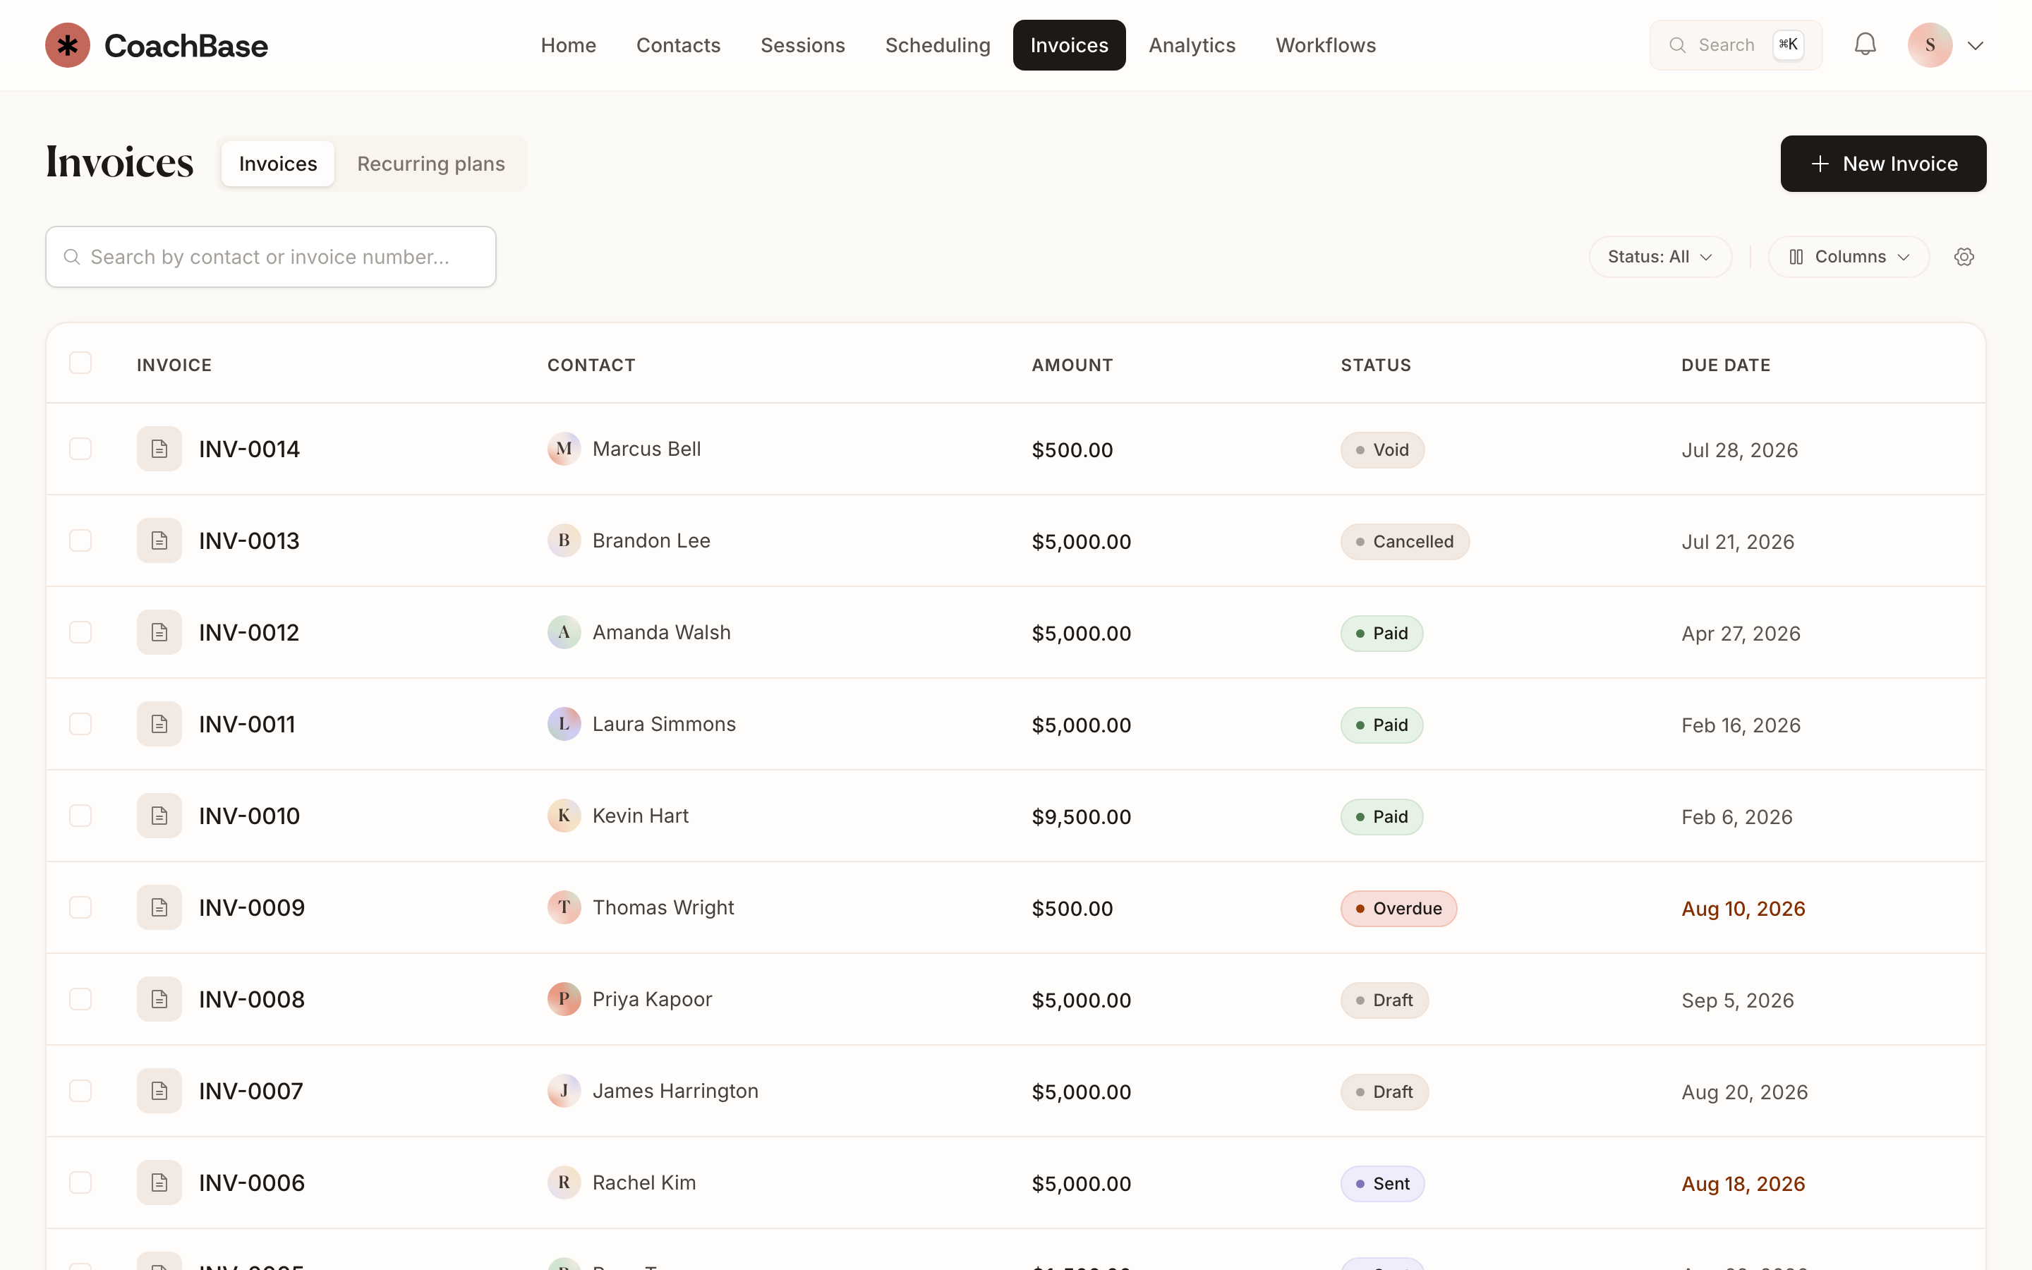Expand the account menu chevron
The height and width of the screenshot is (1270, 2032).
tap(1976, 45)
